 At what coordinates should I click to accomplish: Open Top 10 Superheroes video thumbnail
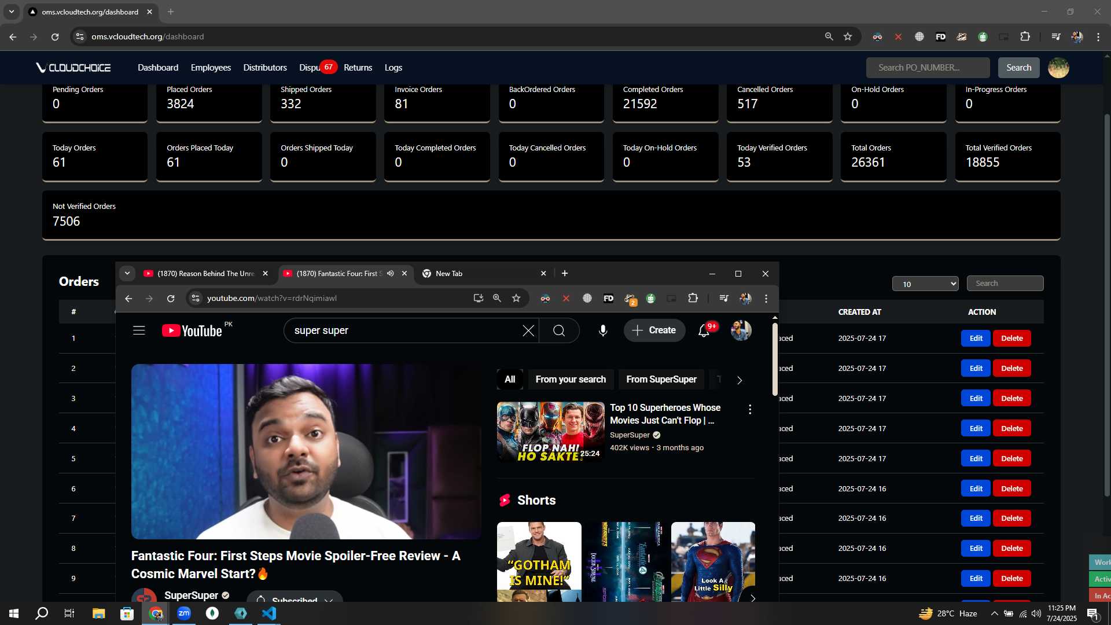click(550, 432)
